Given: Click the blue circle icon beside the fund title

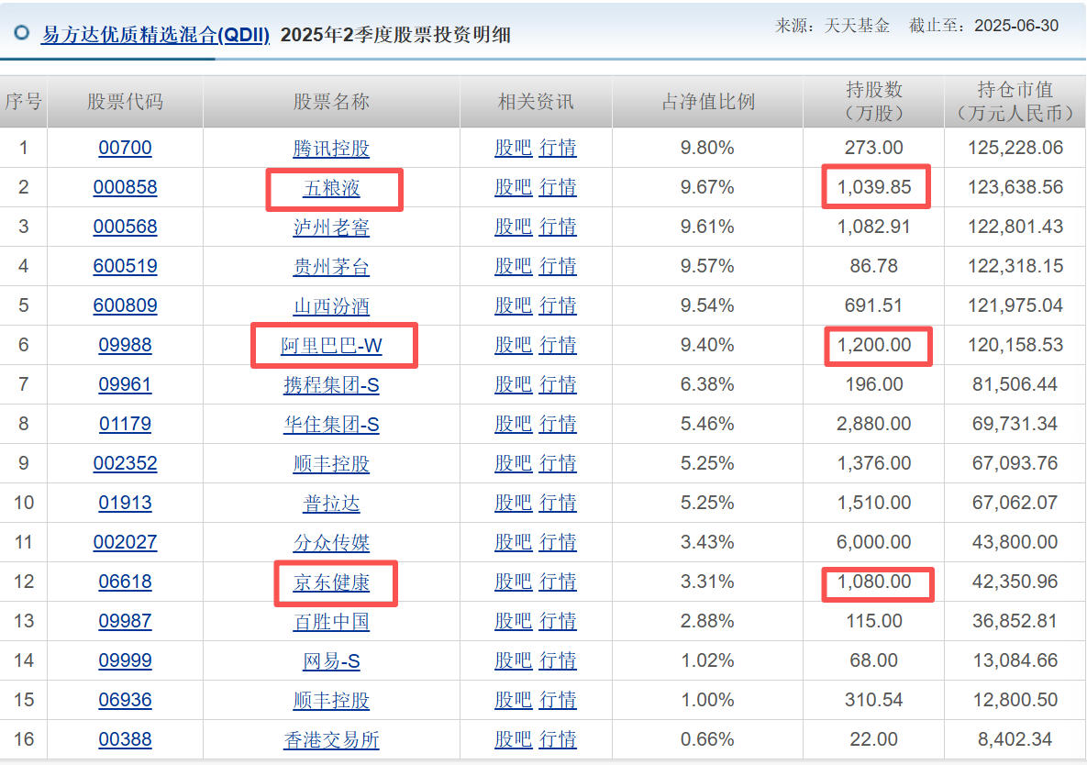Looking at the screenshot, I should (x=21, y=33).
